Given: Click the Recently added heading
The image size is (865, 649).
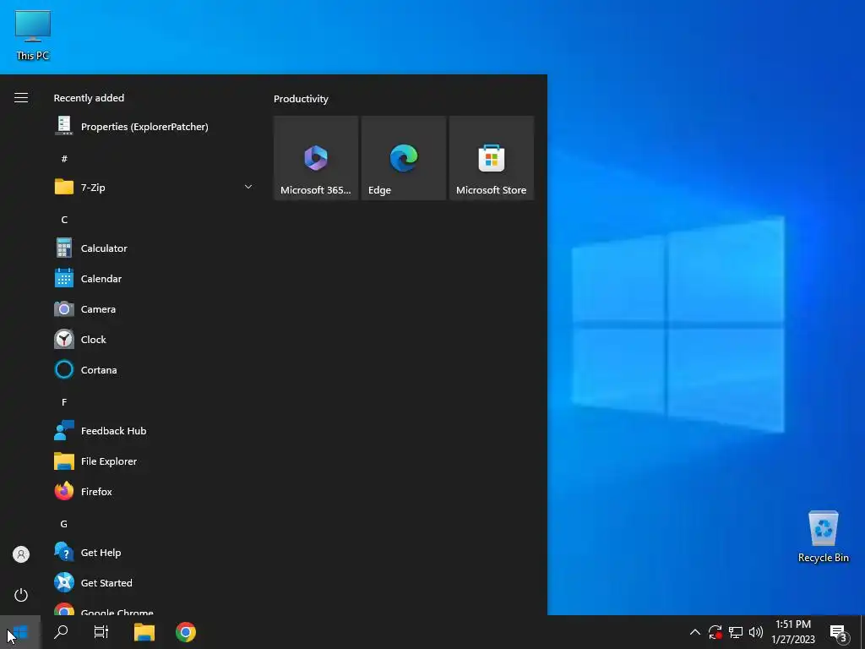Looking at the screenshot, I should 89,98.
